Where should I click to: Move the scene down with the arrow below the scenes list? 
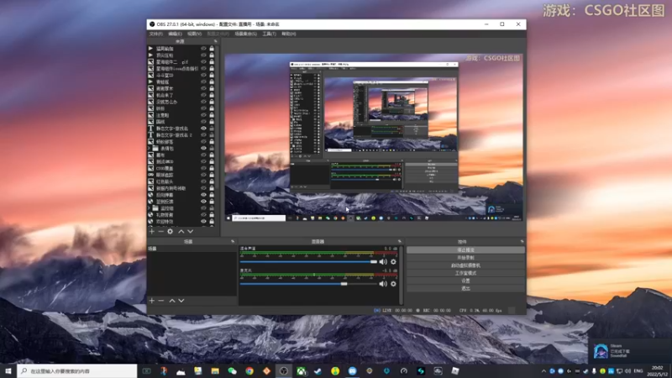[181, 301]
